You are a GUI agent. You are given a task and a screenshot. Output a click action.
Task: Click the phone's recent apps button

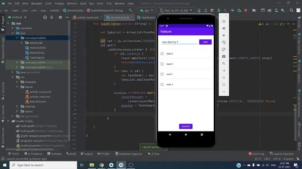tap(201, 135)
